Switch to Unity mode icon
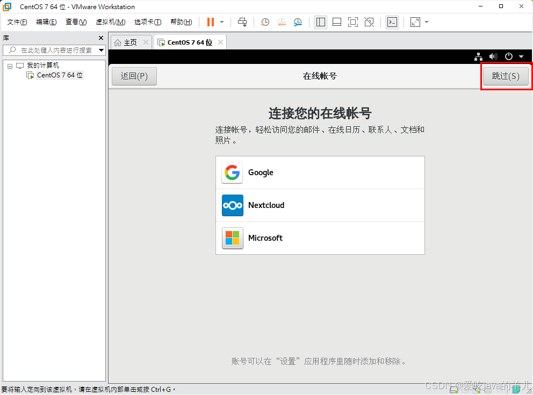The height and width of the screenshot is (395, 533). click(x=369, y=22)
